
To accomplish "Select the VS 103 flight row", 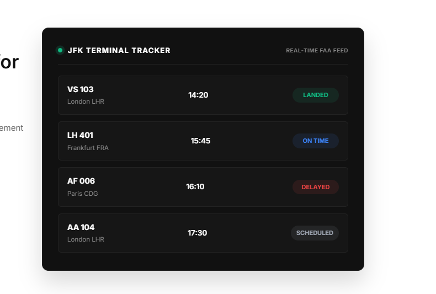I will [x=203, y=95].
